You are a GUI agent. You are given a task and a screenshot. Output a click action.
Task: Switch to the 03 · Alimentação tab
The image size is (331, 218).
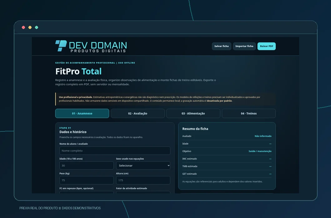(x=193, y=113)
